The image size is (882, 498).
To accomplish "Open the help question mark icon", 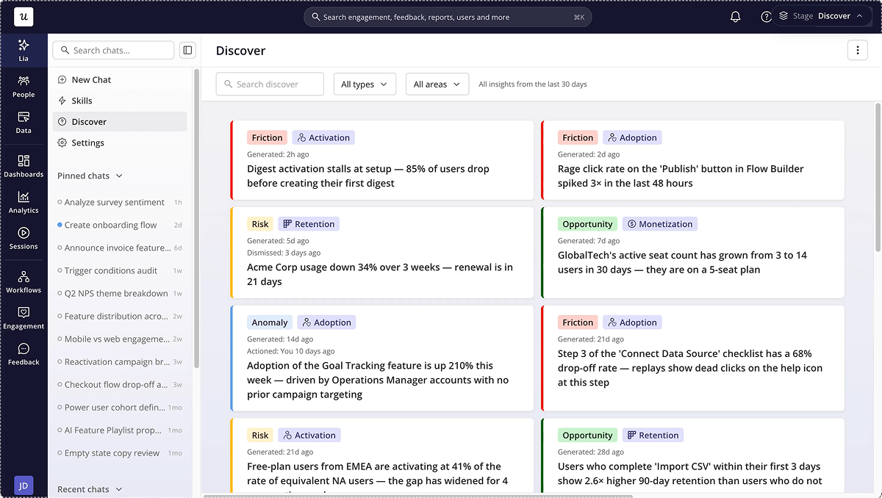I will 766,16.
